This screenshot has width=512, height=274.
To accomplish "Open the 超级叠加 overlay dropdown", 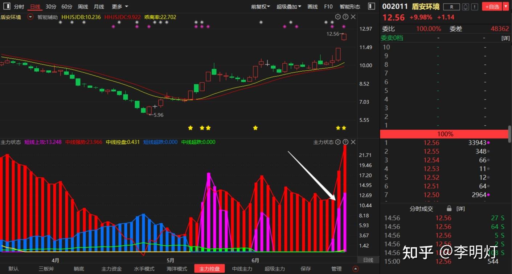I will (x=289, y=7).
